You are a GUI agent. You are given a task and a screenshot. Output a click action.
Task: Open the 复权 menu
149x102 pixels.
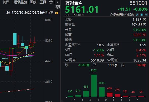[6, 2]
